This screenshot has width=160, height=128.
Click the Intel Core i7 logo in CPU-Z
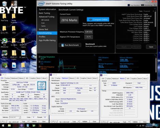(42, 86)
